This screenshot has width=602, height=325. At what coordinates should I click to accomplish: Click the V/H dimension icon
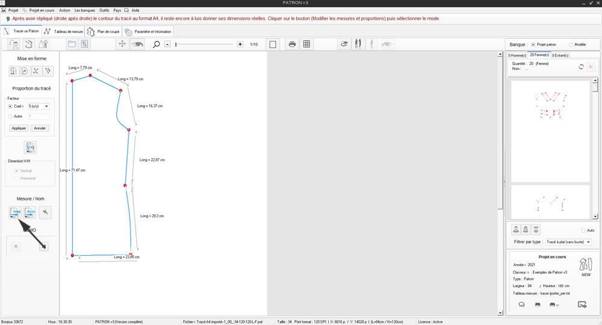[x=30, y=147]
